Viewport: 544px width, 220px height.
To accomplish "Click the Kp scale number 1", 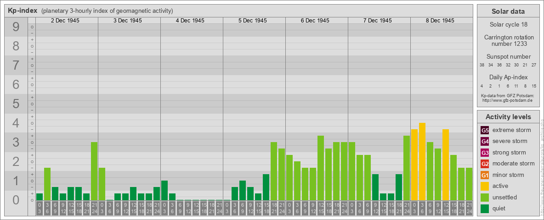I will point(16,181).
